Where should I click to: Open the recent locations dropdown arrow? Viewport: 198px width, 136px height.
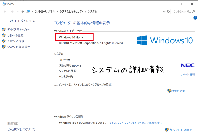18,12
